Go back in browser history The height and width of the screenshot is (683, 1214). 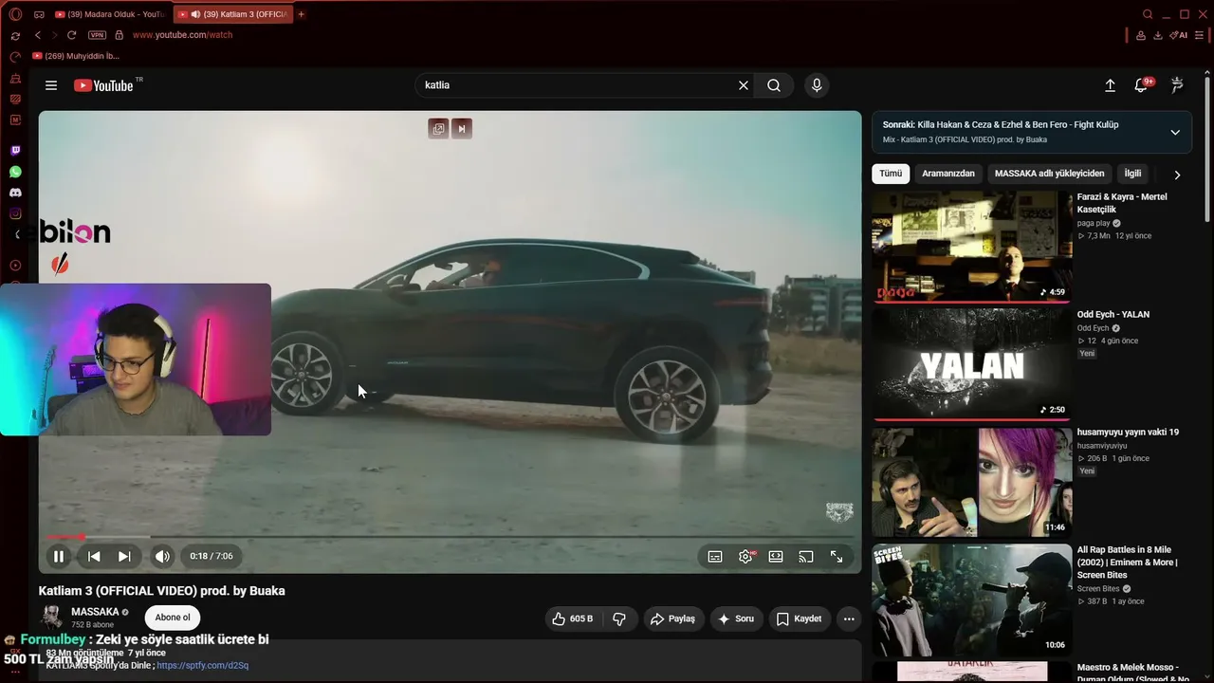point(37,35)
